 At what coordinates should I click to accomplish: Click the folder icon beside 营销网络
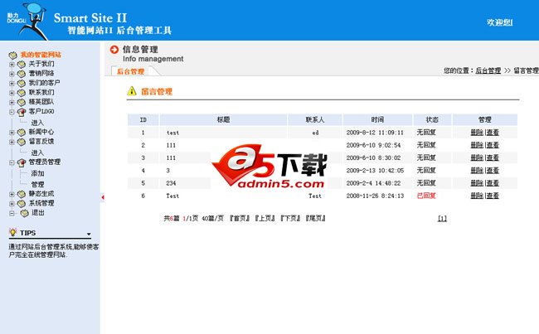pyautogui.click(x=22, y=74)
